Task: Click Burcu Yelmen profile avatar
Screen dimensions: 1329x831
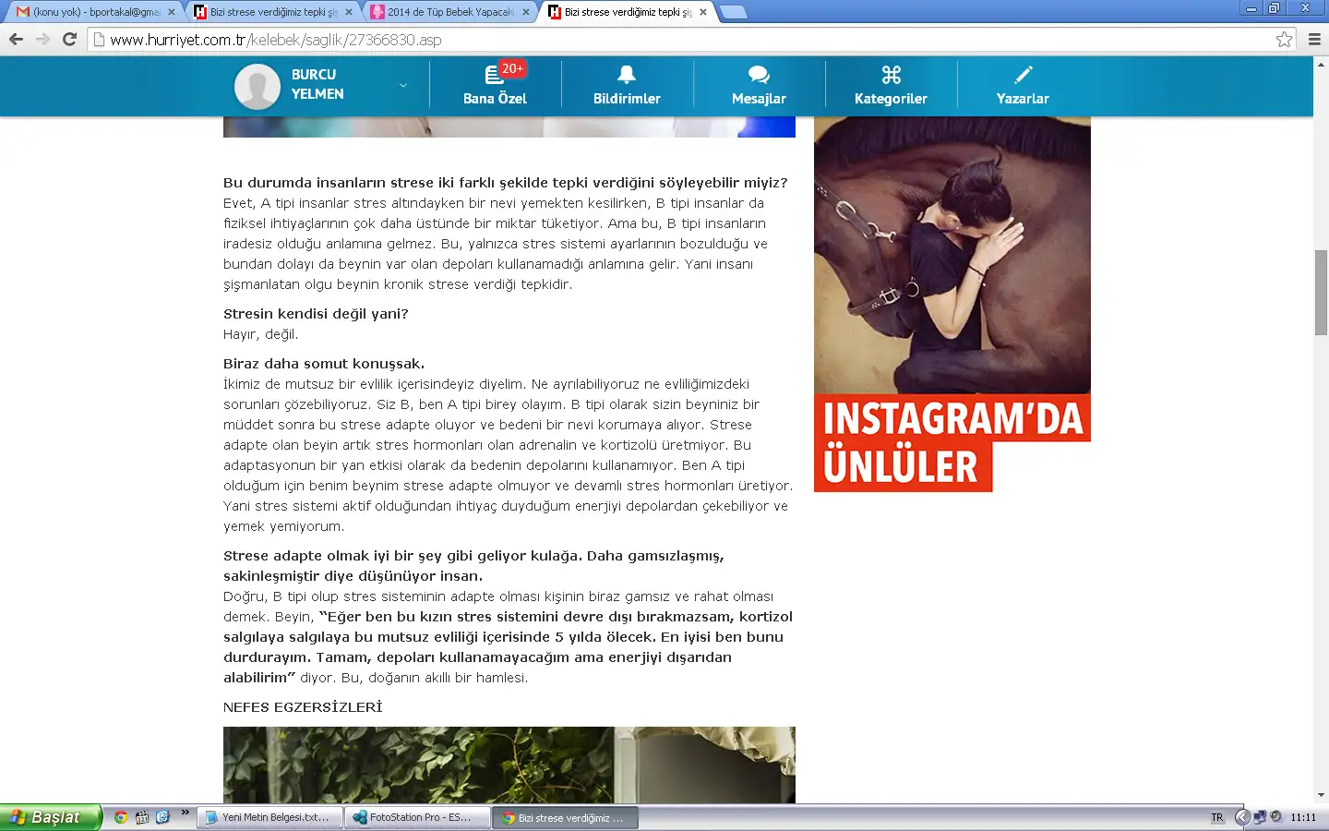Action: pos(257,86)
